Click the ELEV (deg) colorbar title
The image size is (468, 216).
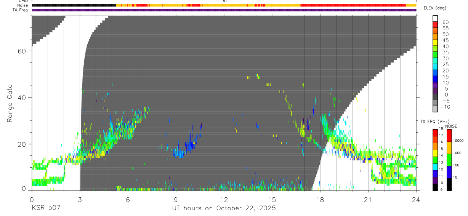tap(435, 8)
